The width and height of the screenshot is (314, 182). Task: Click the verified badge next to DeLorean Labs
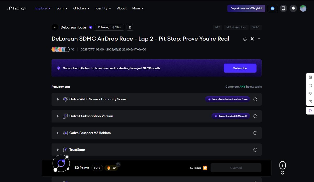pyautogui.click(x=91, y=27)
